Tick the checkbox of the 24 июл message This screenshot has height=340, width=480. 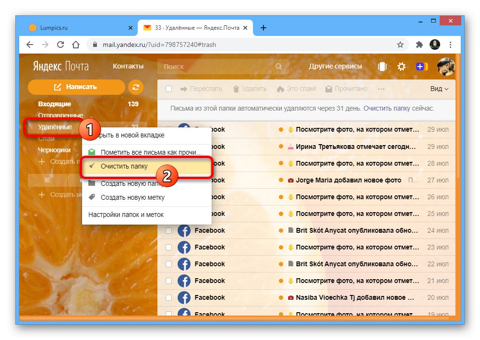click(x=168, y=231)
